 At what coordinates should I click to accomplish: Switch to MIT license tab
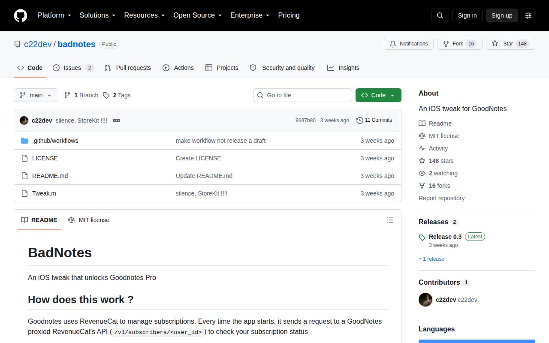[89, 220]
